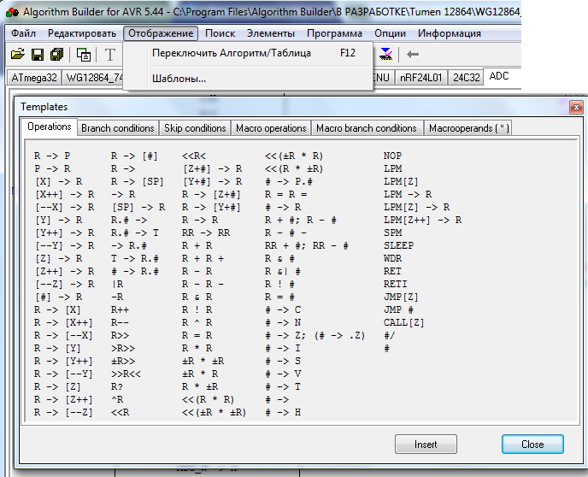Open the Файл menu
The image size is (588, 477).
point(23,33)
